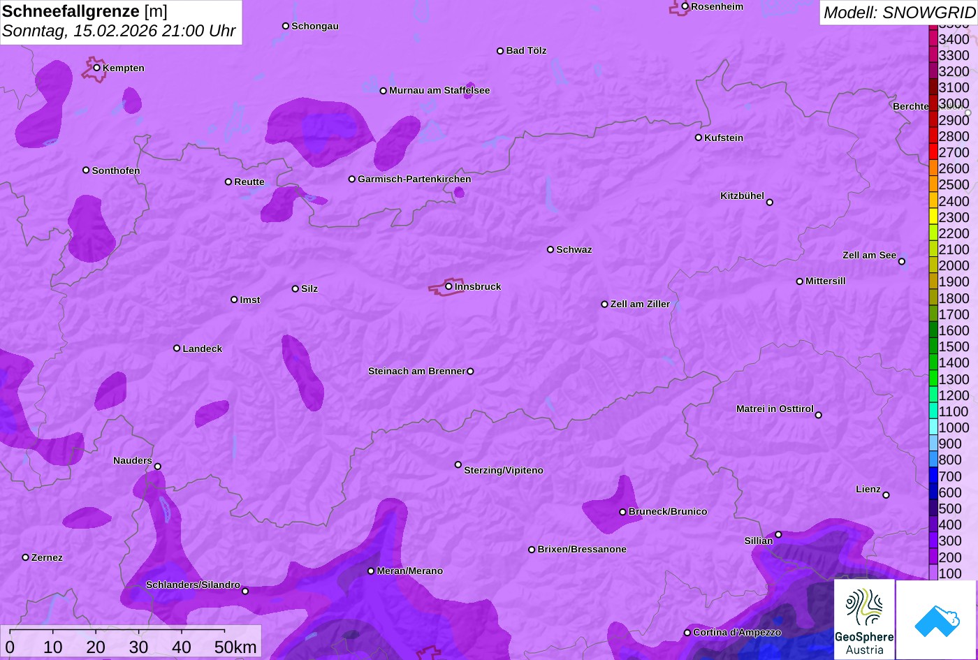Viewport: 978px width, 660px height.
Task: Click the Silz label
Action: [309, 288]
